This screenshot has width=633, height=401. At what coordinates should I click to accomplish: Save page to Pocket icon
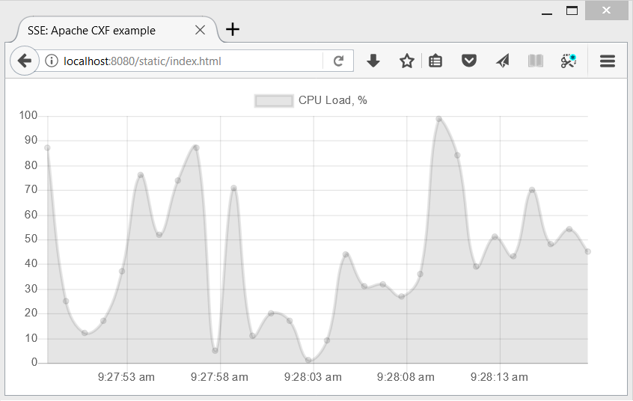coord(468,61)
